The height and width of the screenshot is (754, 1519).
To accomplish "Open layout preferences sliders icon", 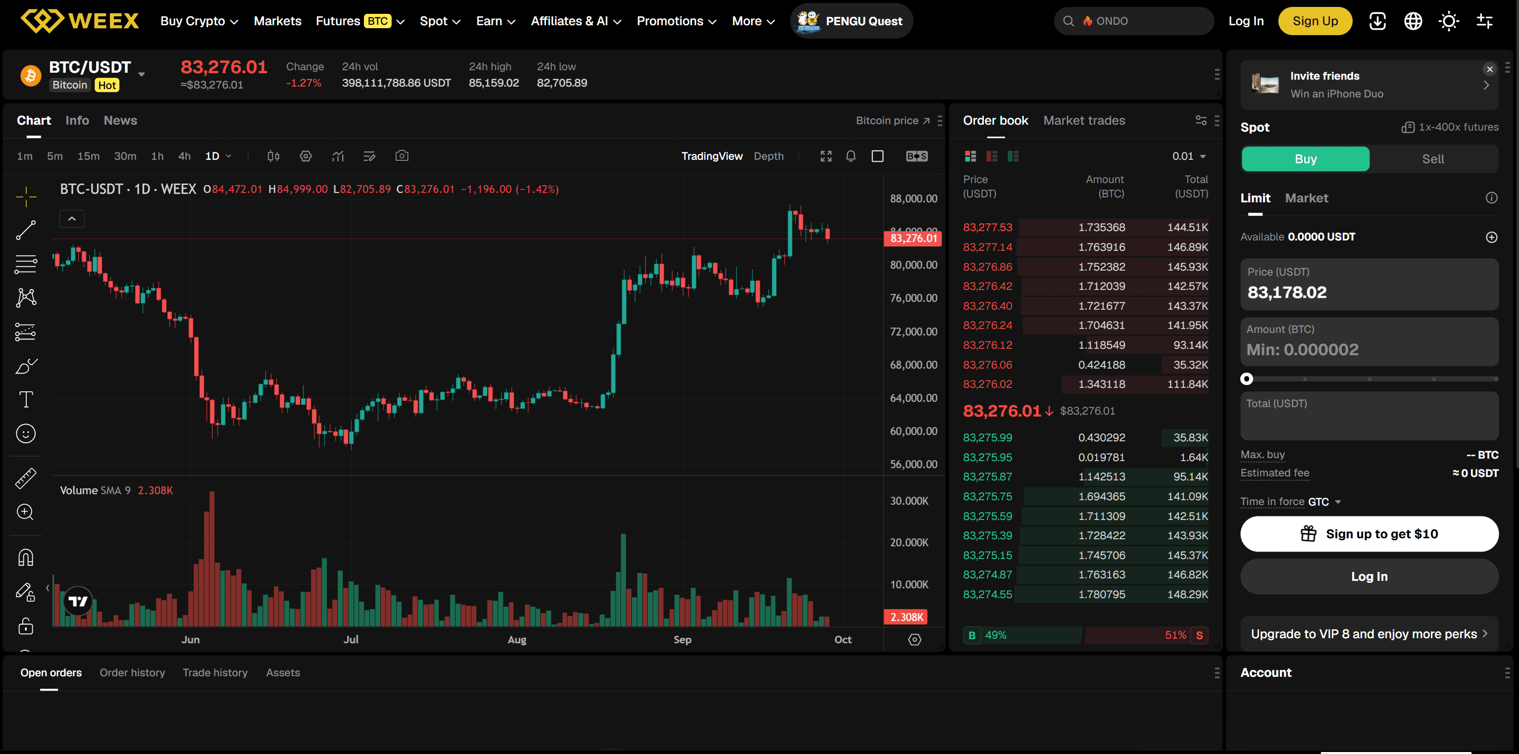I will (x=1484, y=21).
